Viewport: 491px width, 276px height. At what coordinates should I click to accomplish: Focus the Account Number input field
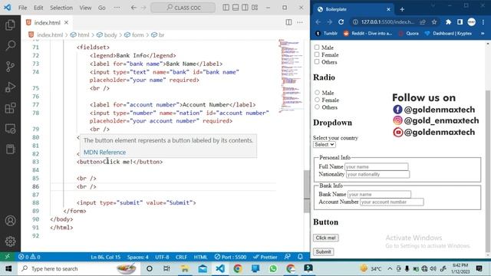pyautogui.click(x=392, y=202)
